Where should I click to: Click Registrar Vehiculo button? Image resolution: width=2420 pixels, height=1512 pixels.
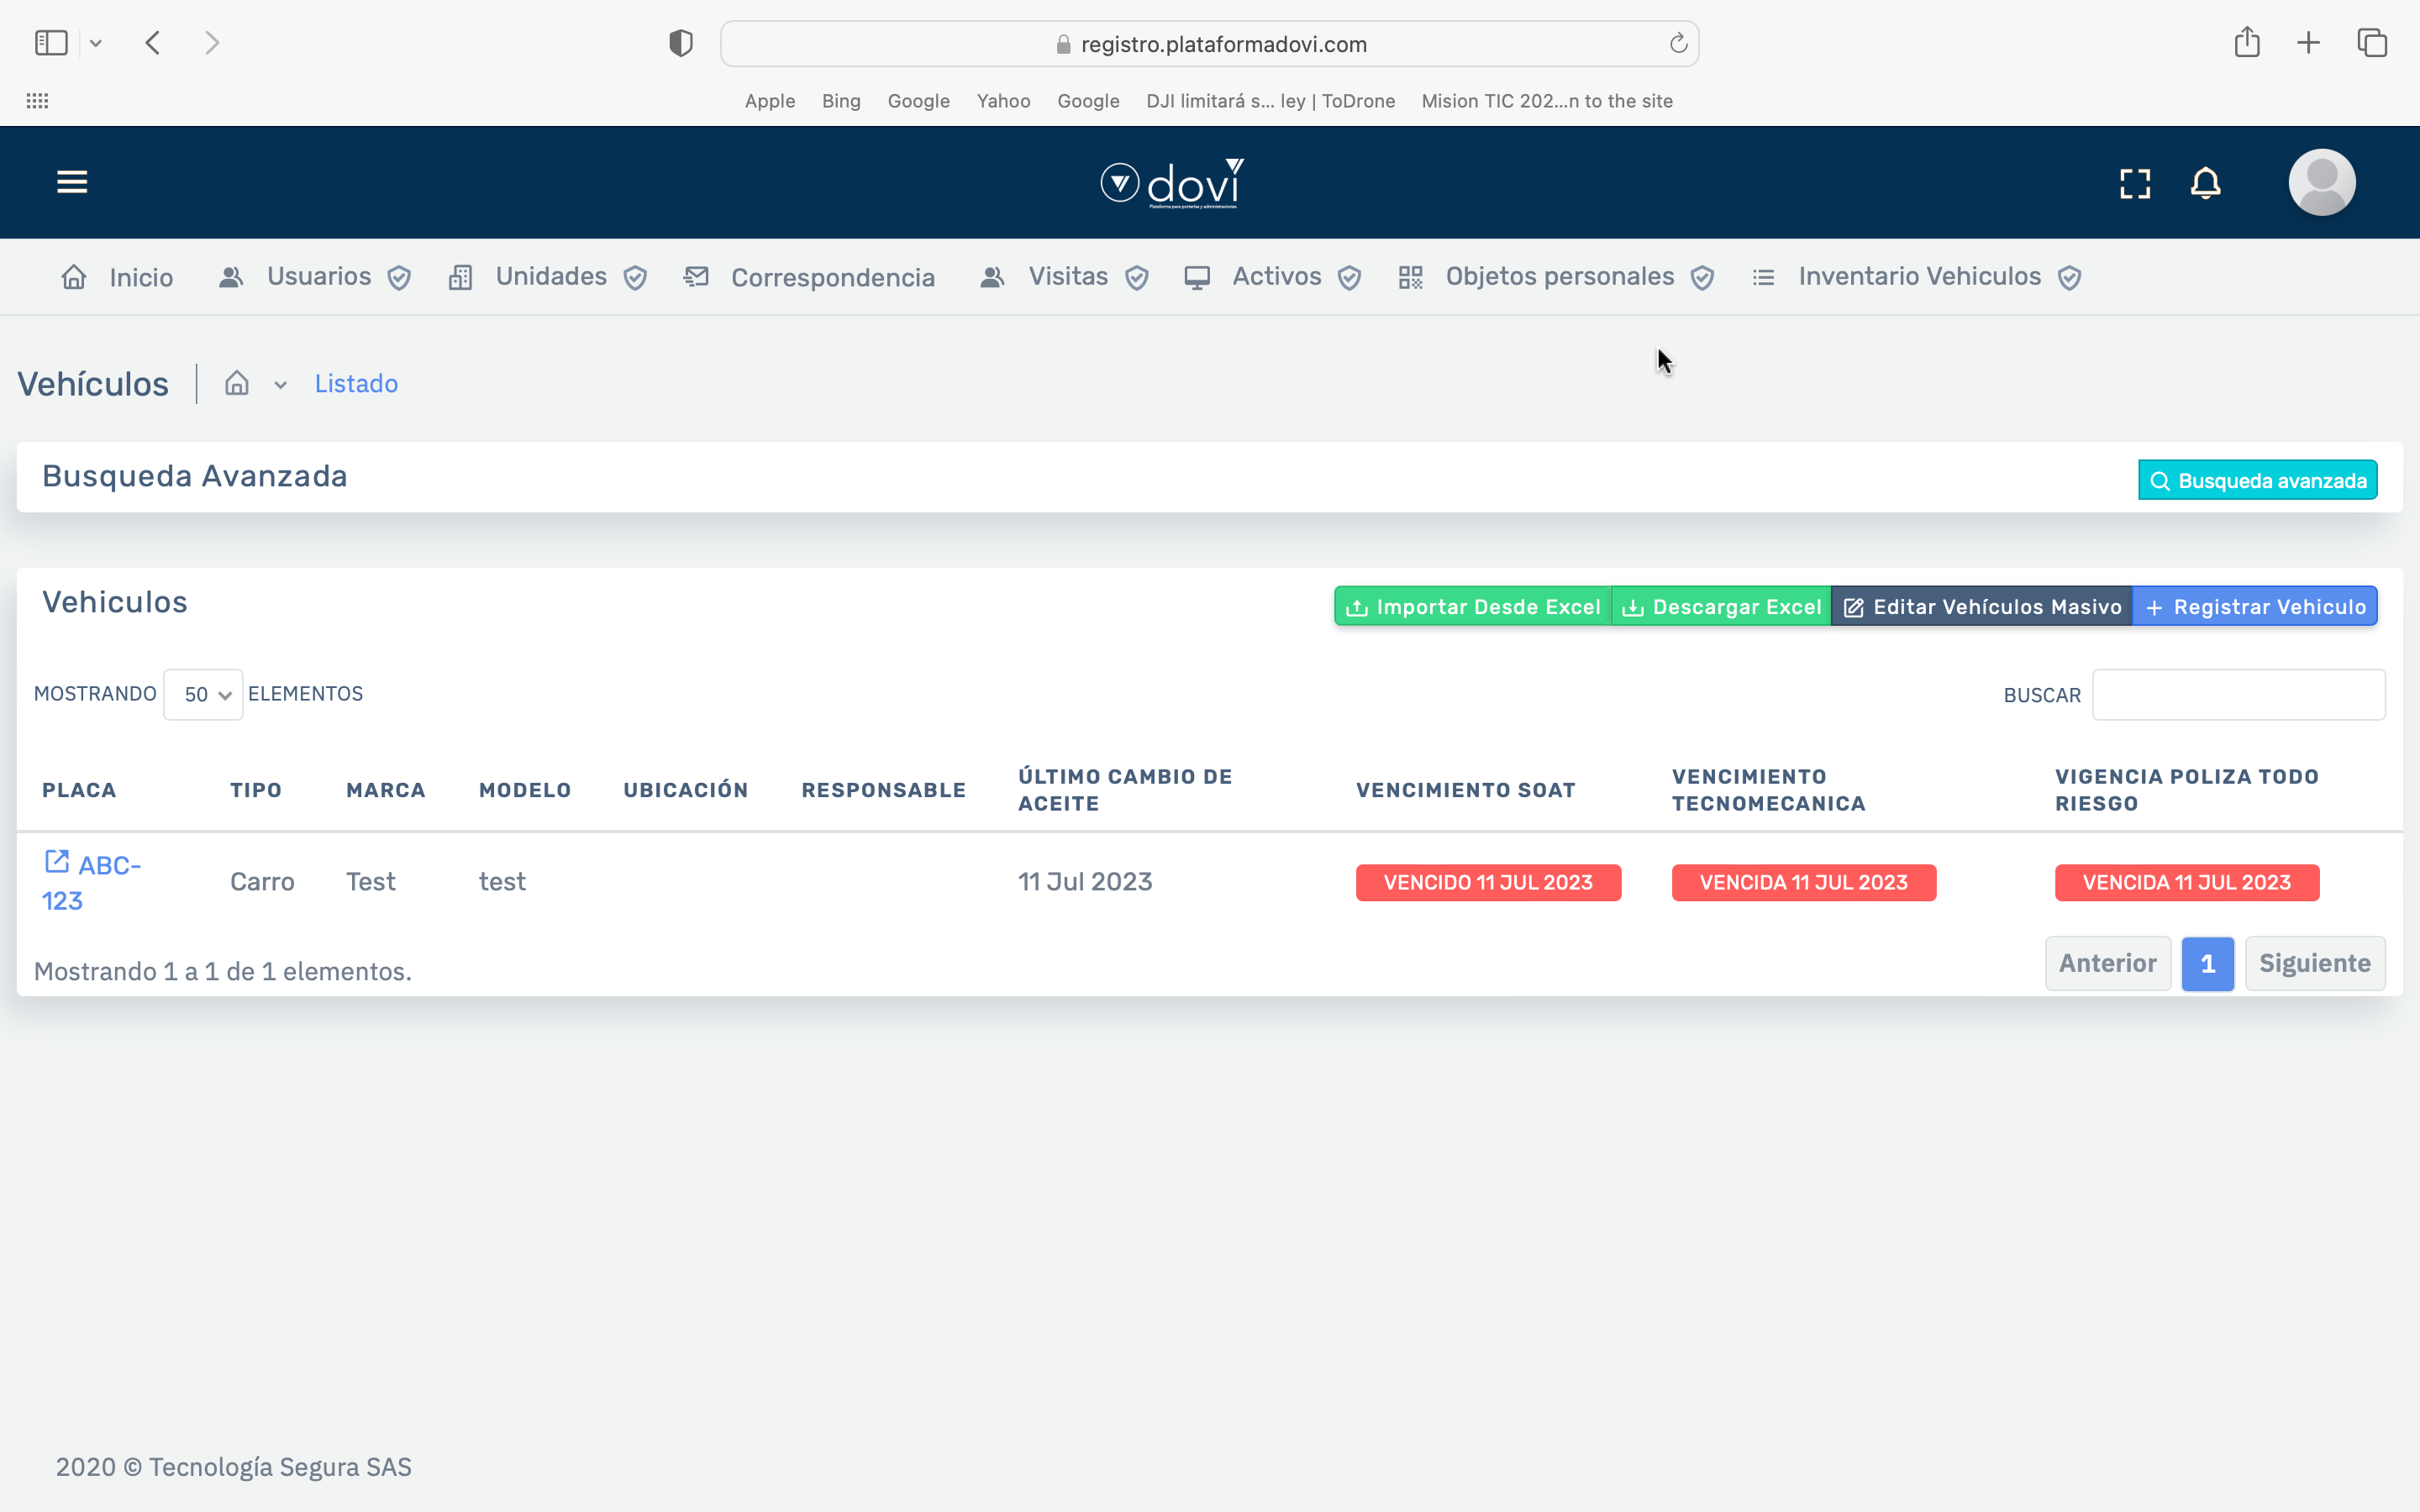click(2255, 607)
